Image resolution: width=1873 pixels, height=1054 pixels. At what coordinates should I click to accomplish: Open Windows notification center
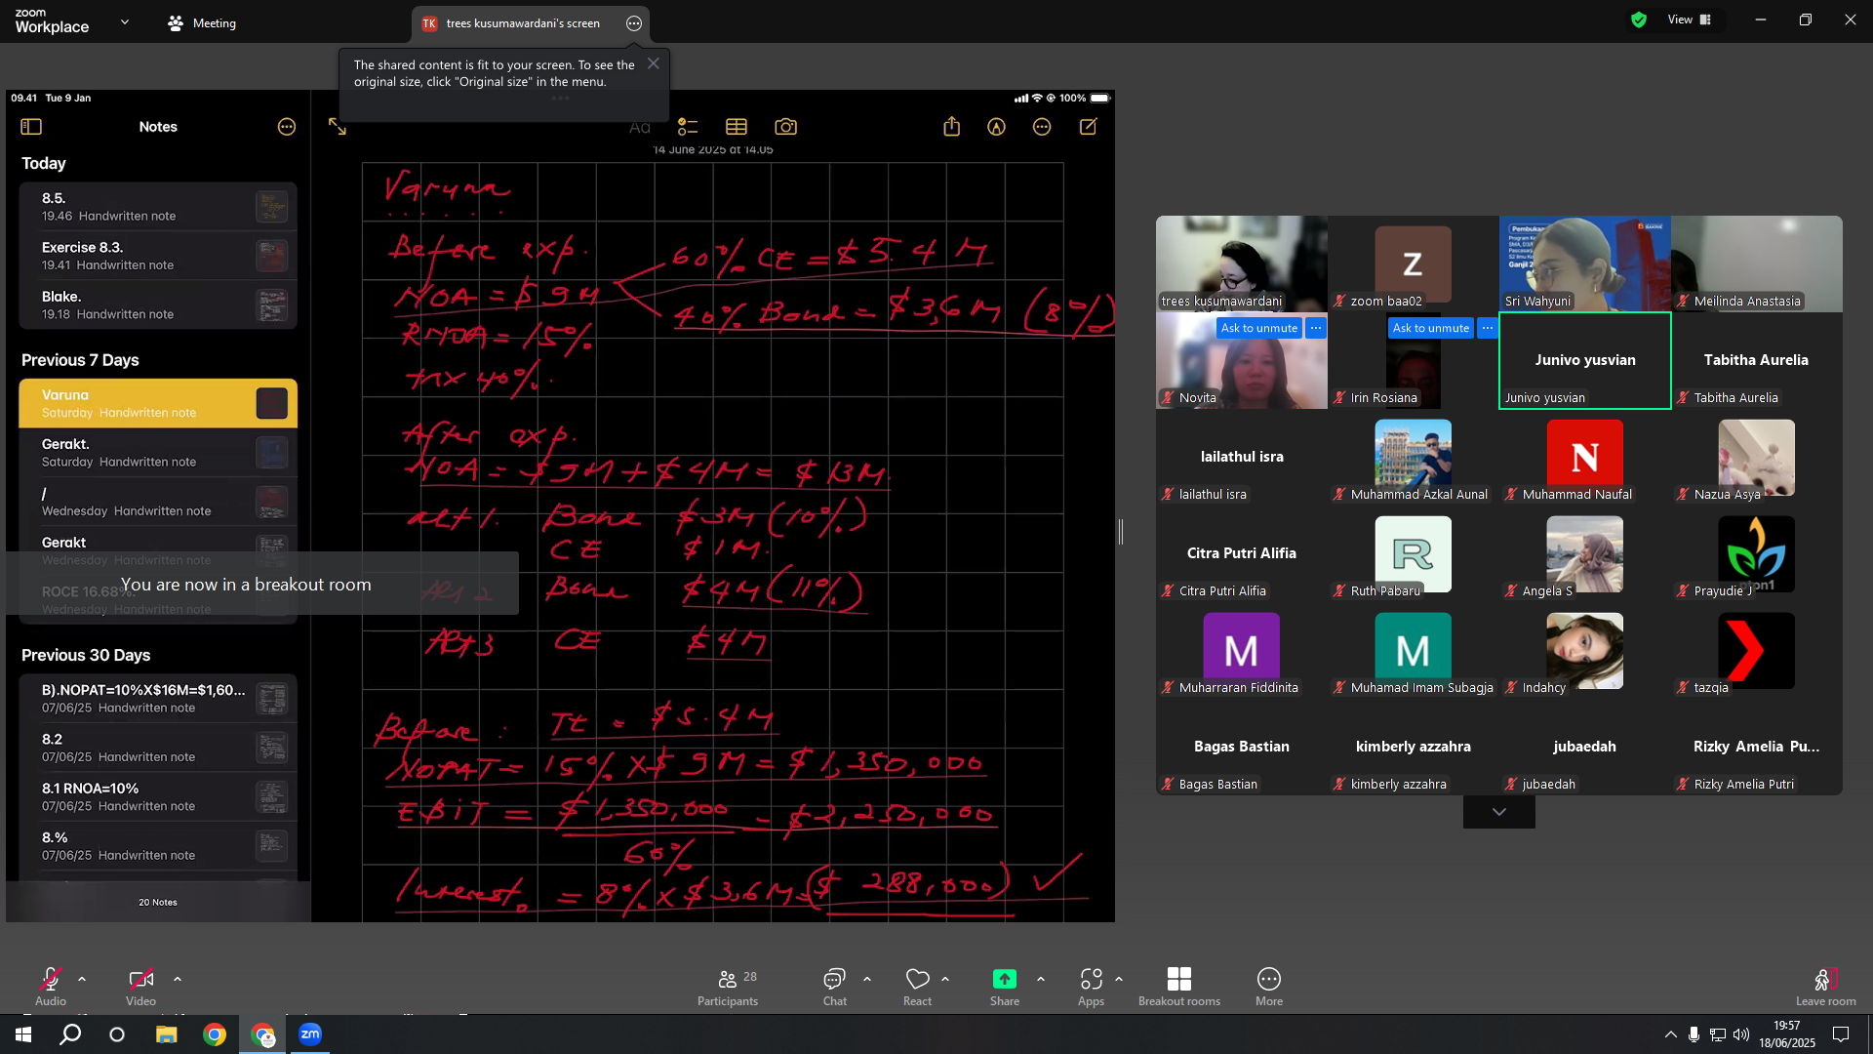1841,1034
